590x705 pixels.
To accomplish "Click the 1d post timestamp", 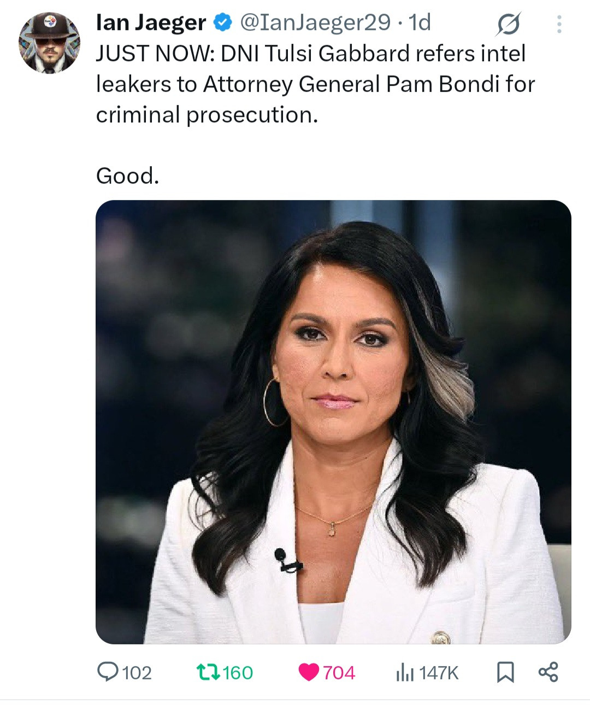I will pos(420,22).
